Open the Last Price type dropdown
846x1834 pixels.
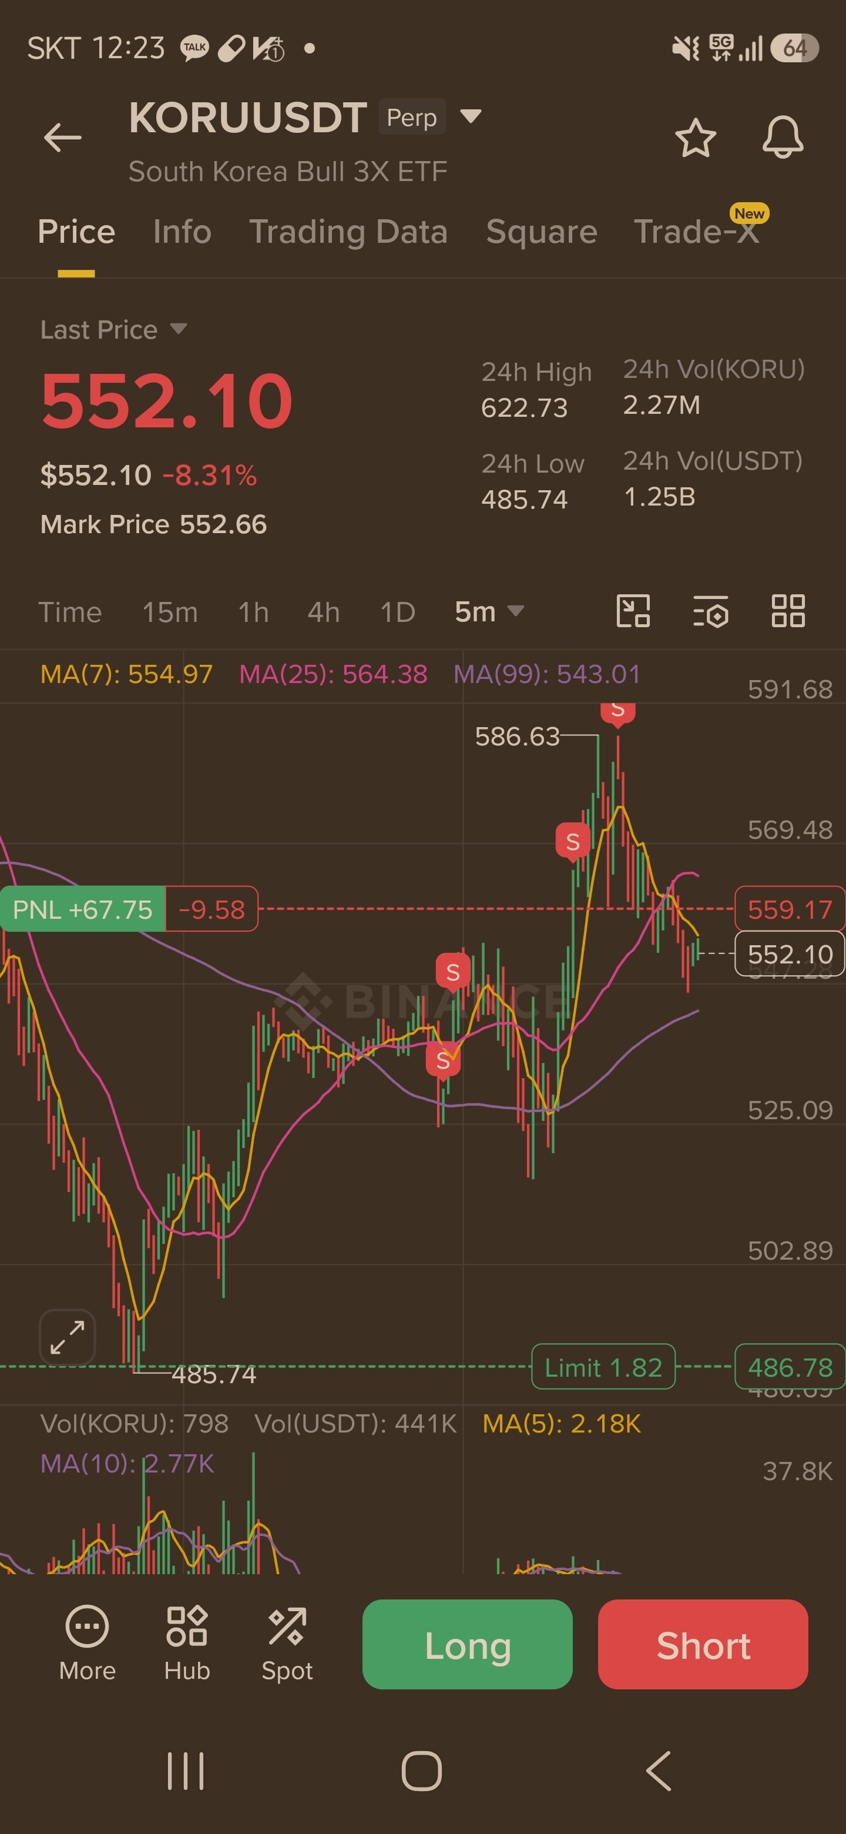click(179, 329)
